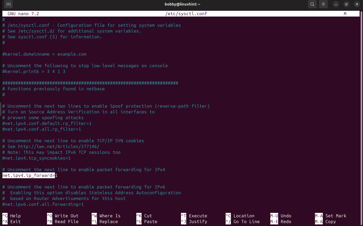This screenshot has width=363, height=226.
Task: Click the 'See sysctl.conf (5) for information' line
Action: (x=52, y=37)
